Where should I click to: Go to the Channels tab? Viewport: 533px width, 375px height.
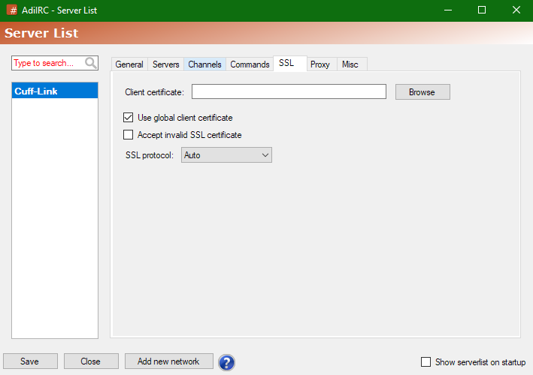coord(204,64)
